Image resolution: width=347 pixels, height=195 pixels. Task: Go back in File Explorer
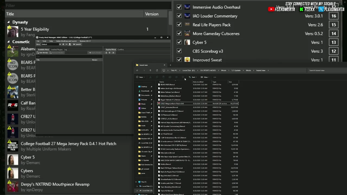pos(137,70)
